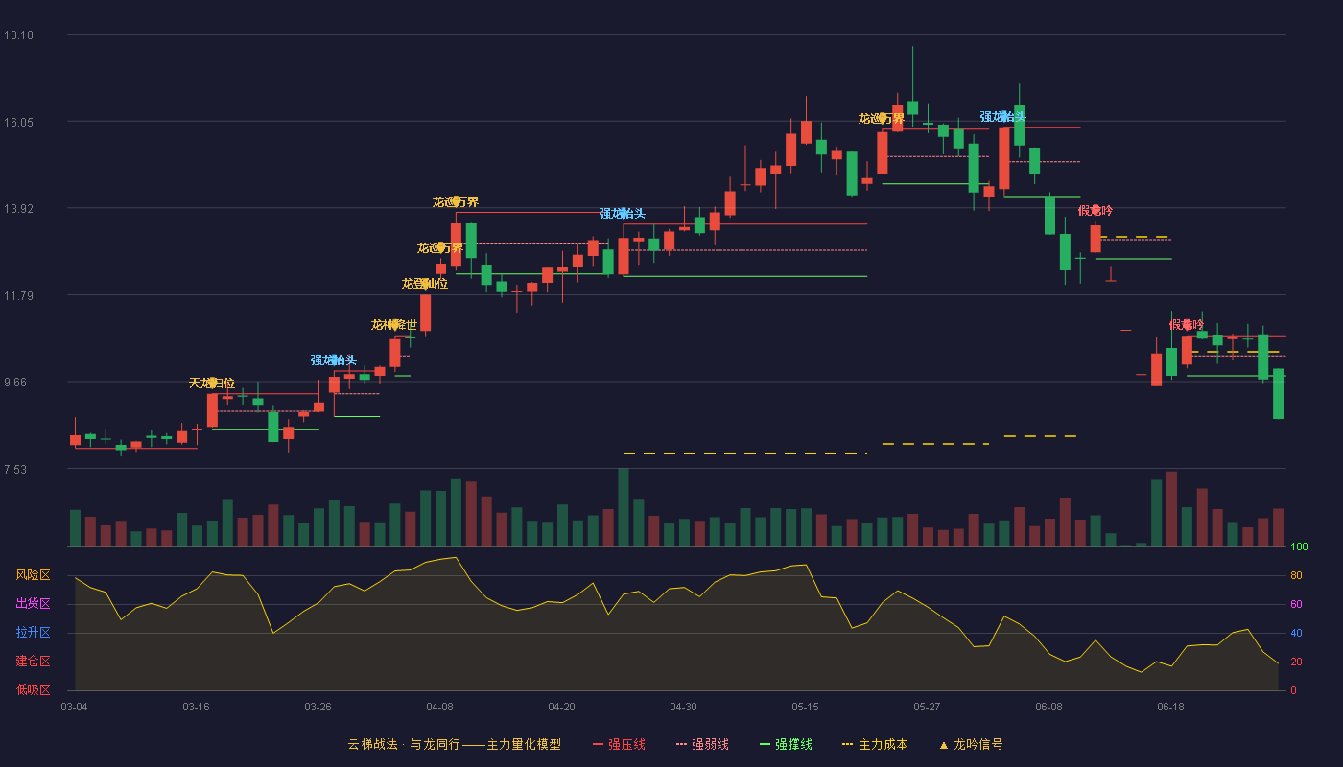Click the 03-26 date label

(318, 707)
